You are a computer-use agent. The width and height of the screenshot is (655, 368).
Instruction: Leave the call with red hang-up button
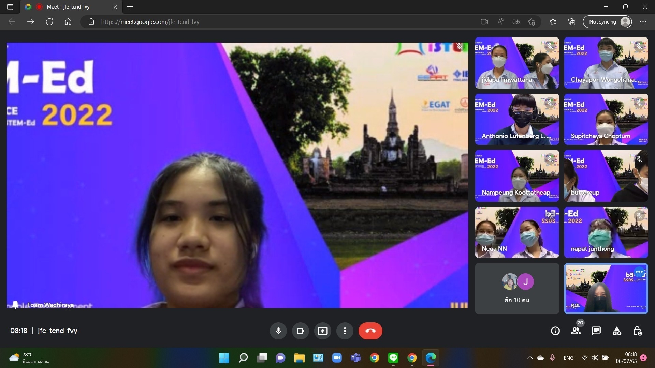pyautogui.click(x=370, y=331)
